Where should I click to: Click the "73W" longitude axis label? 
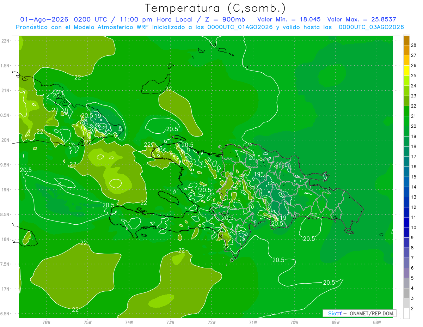coord(170,322)
